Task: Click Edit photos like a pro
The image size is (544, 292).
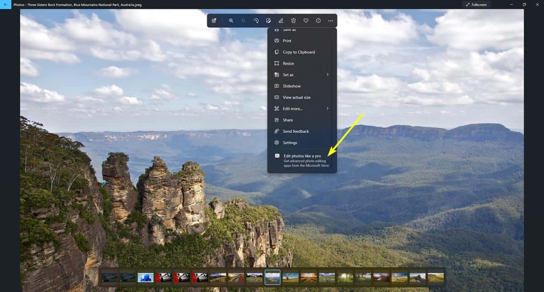Action: point(302,161)
